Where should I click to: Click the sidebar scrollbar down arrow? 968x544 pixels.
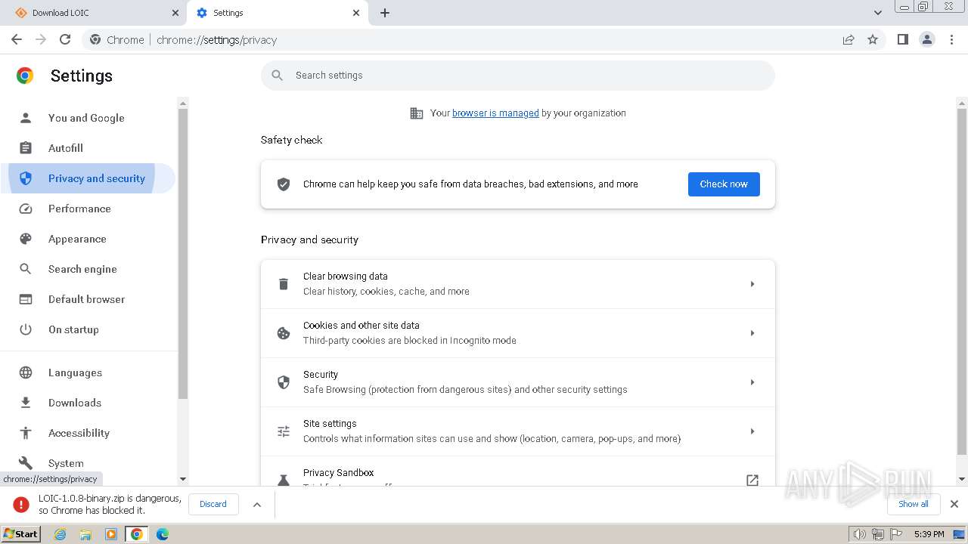point(182,479)
